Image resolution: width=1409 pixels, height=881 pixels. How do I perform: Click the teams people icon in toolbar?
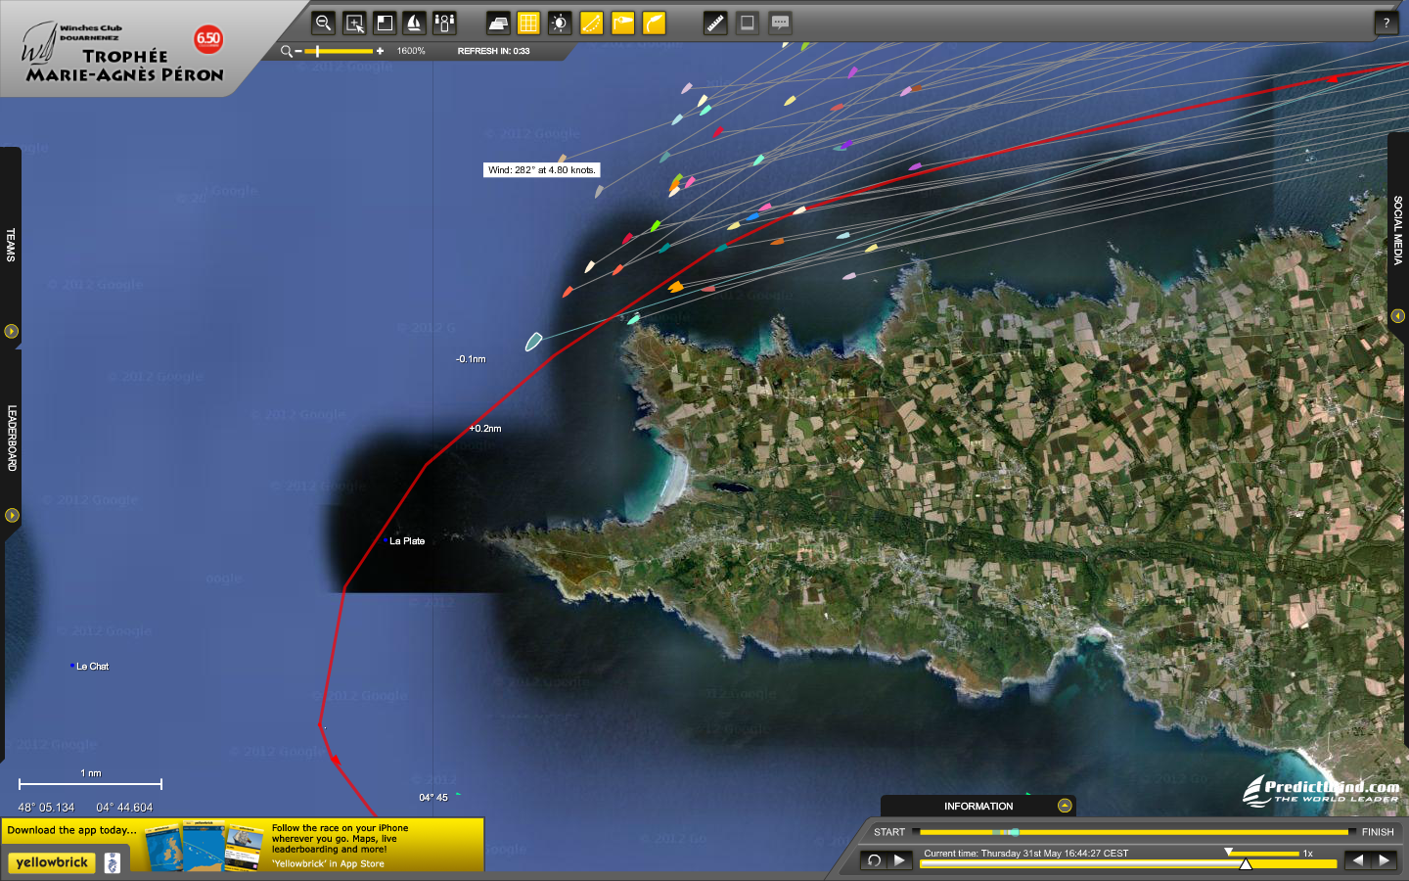[x=445, y=23]
